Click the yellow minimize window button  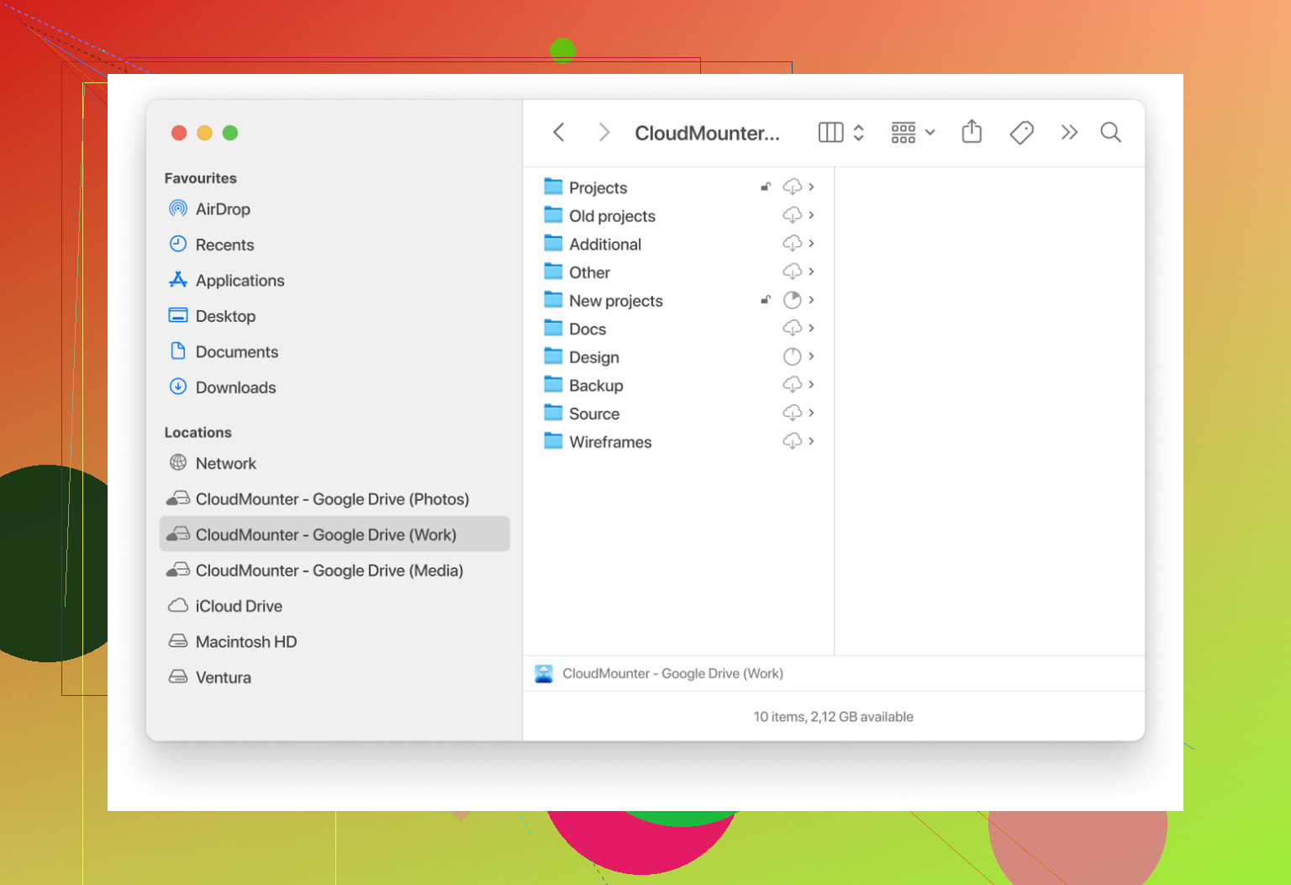[x=204, y=133]
